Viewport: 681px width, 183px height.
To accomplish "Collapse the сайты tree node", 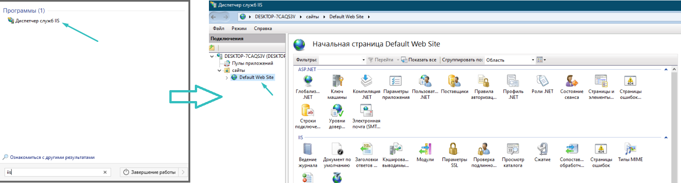I will [219, 71].
